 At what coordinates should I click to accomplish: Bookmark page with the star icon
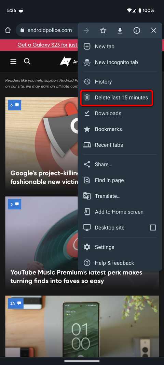coord(103,30)
